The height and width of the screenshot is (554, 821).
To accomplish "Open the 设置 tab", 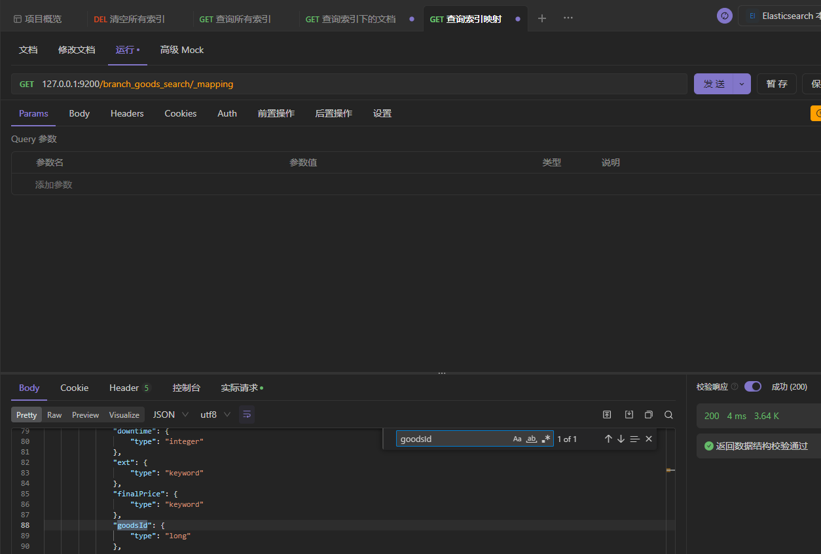I will tap(382, 113).
